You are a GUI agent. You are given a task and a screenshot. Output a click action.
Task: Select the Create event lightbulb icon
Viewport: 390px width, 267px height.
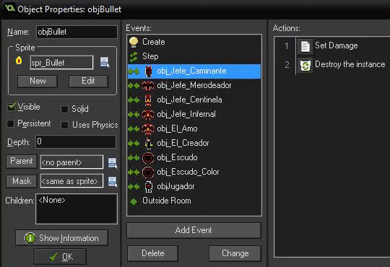point(134,42)
